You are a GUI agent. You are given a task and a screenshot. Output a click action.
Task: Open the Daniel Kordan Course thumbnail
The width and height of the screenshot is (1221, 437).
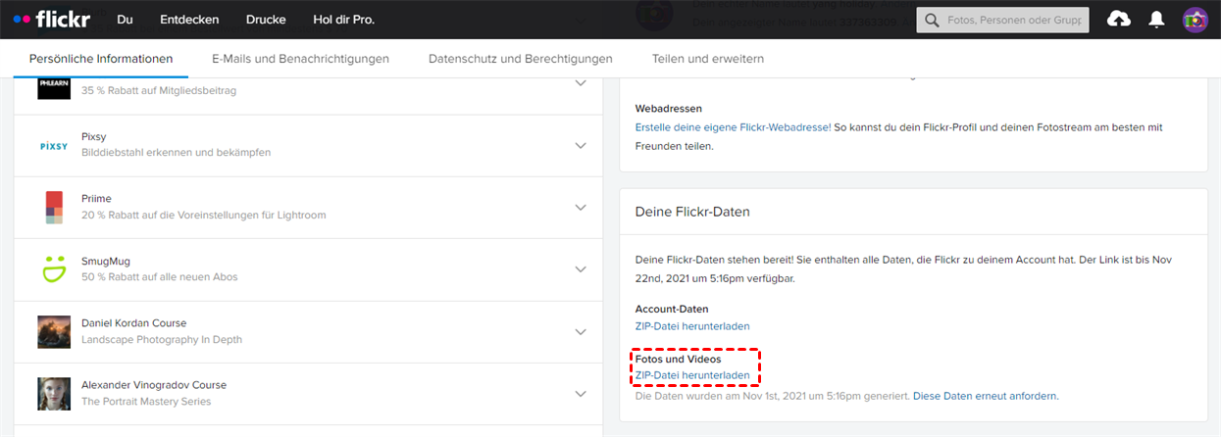coord(53,331)
